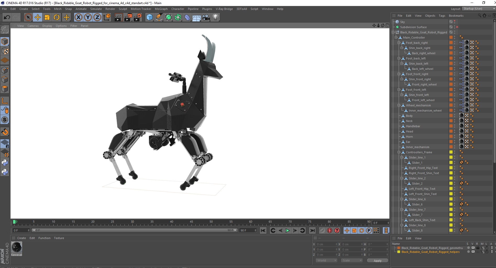This screenshot has height=268, width=496.
Task: Toggle visibility eye of helpers layer
Action: tap(473, 252)
